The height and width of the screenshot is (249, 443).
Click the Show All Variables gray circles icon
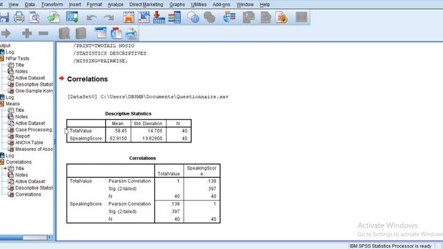click(x=209, y=17)
